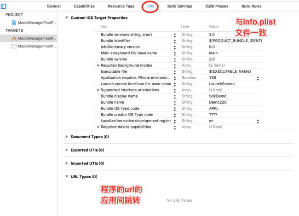Select the 'Bundle identifier' key row

pyautogui.click(x=115, y=41)
